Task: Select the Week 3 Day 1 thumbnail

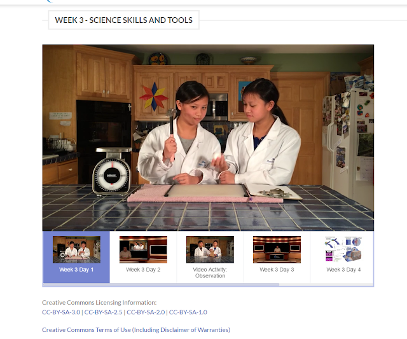Action: [76, 249]
